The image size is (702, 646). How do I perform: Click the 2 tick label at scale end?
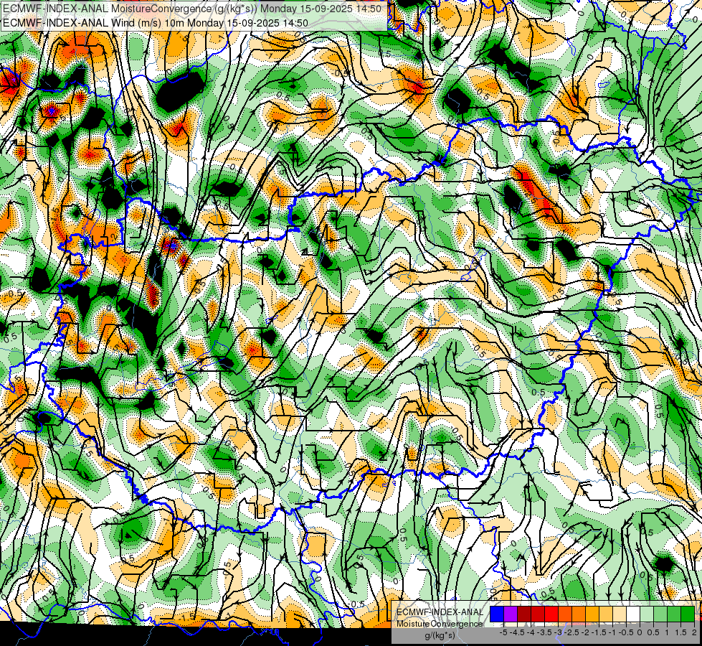click(x=694, y=632)
